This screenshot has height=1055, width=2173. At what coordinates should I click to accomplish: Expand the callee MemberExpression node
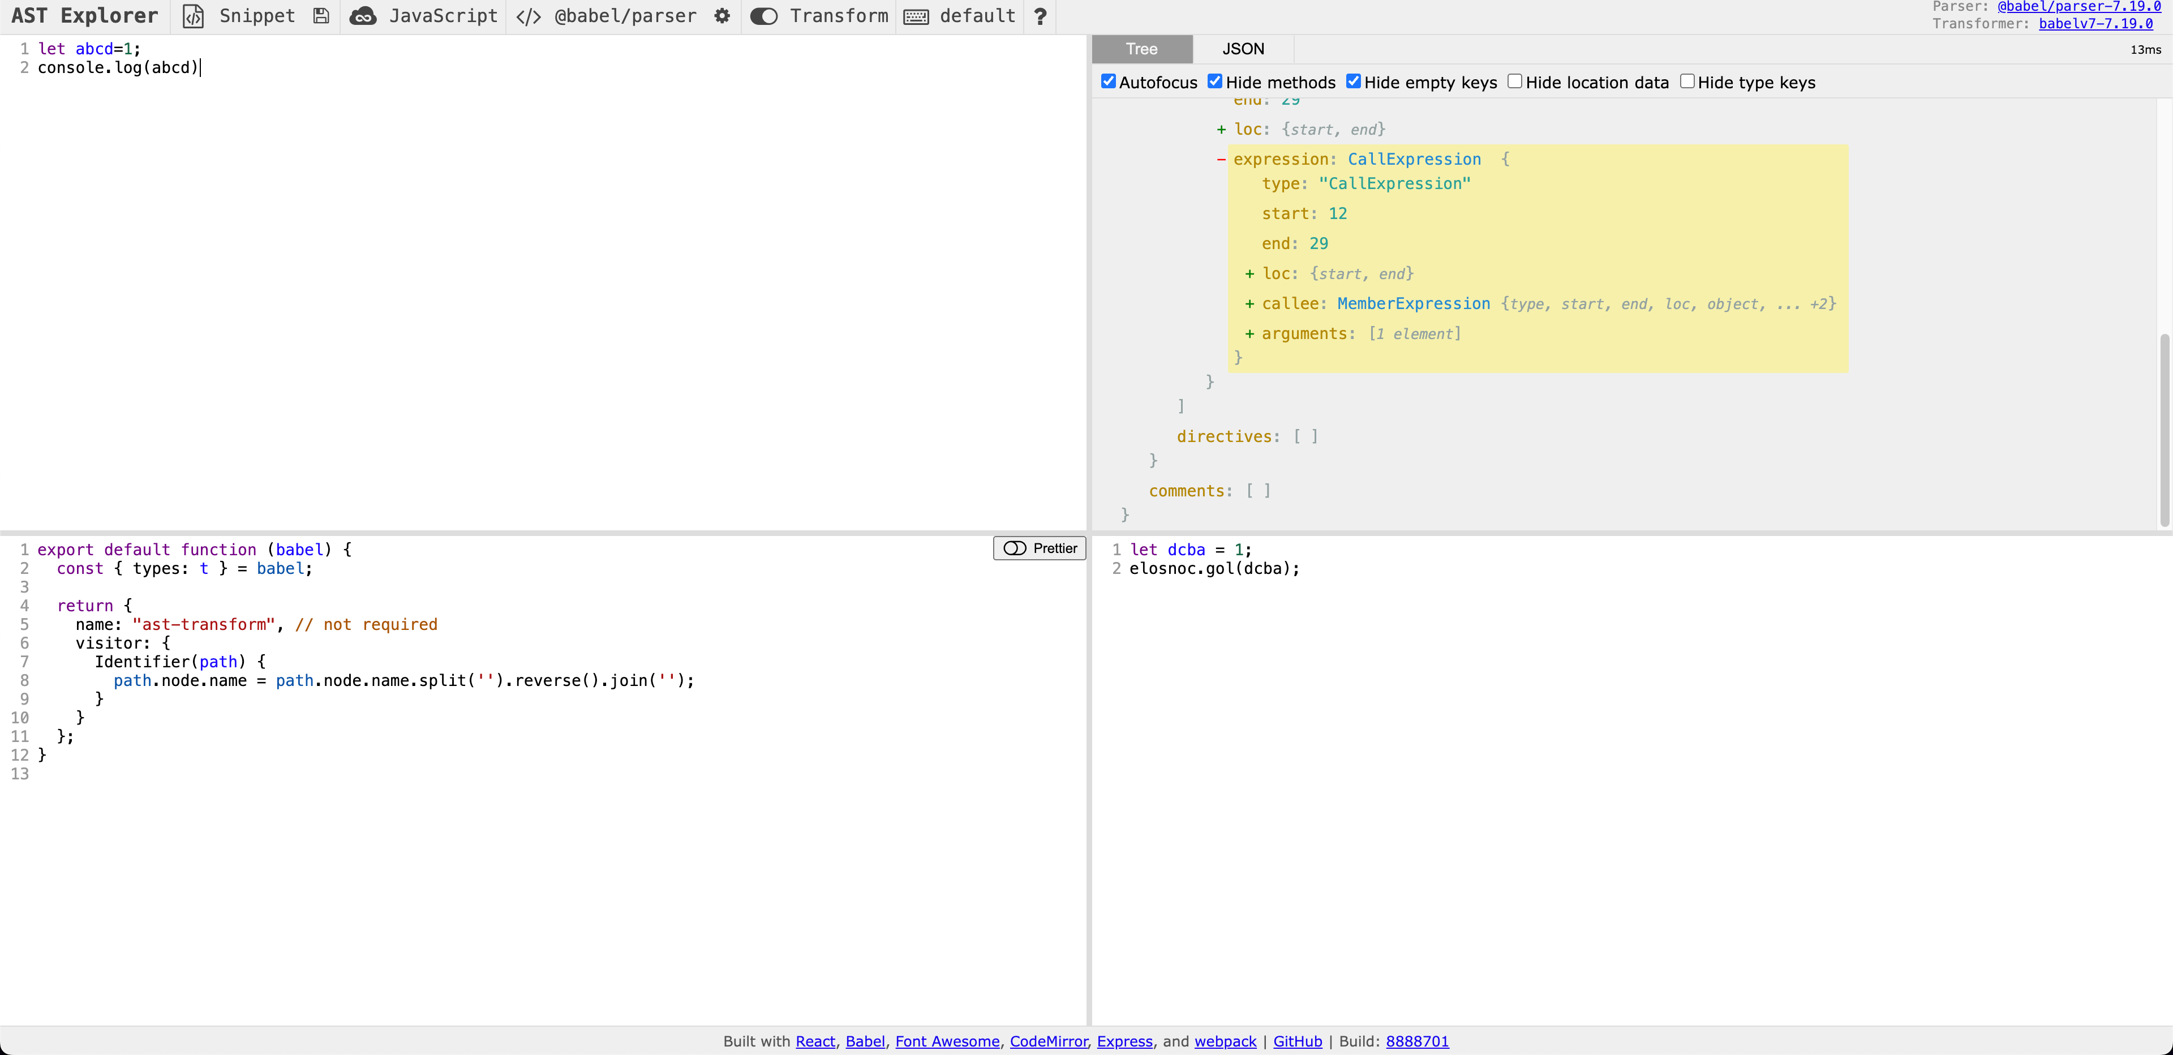pyautogui.click(x=1249, y=304)
